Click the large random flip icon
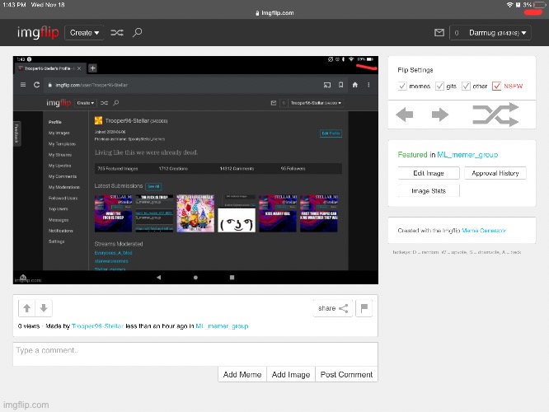Image resolution: width=549 pixels, height=412 pixels. pos(495,115)
